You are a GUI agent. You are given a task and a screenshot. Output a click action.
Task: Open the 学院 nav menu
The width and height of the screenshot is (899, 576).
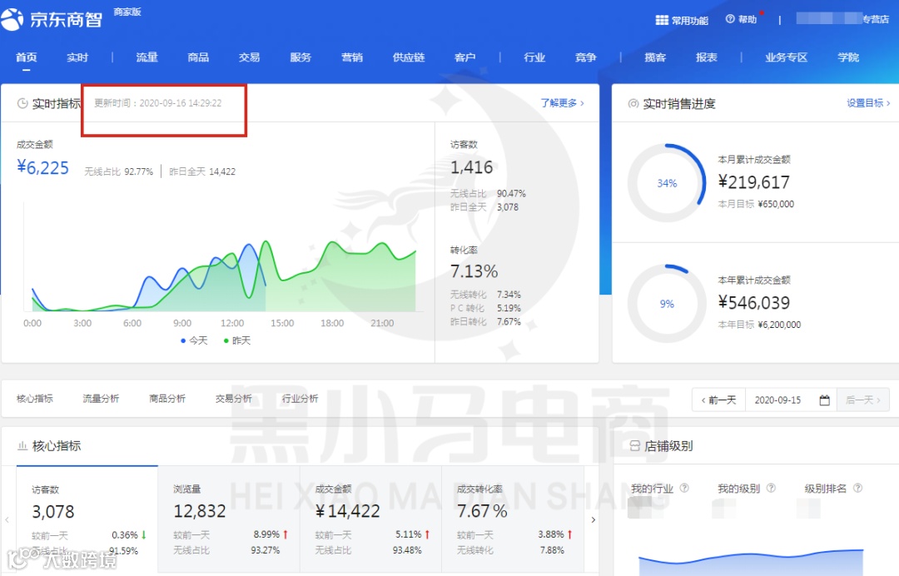[x=848, y=57]
